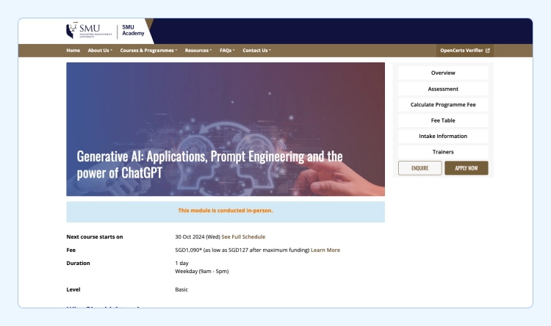Click the SMU Academy logo text
Image resolution: width=551 pixels, height=326 pixels.
point(133,30)
